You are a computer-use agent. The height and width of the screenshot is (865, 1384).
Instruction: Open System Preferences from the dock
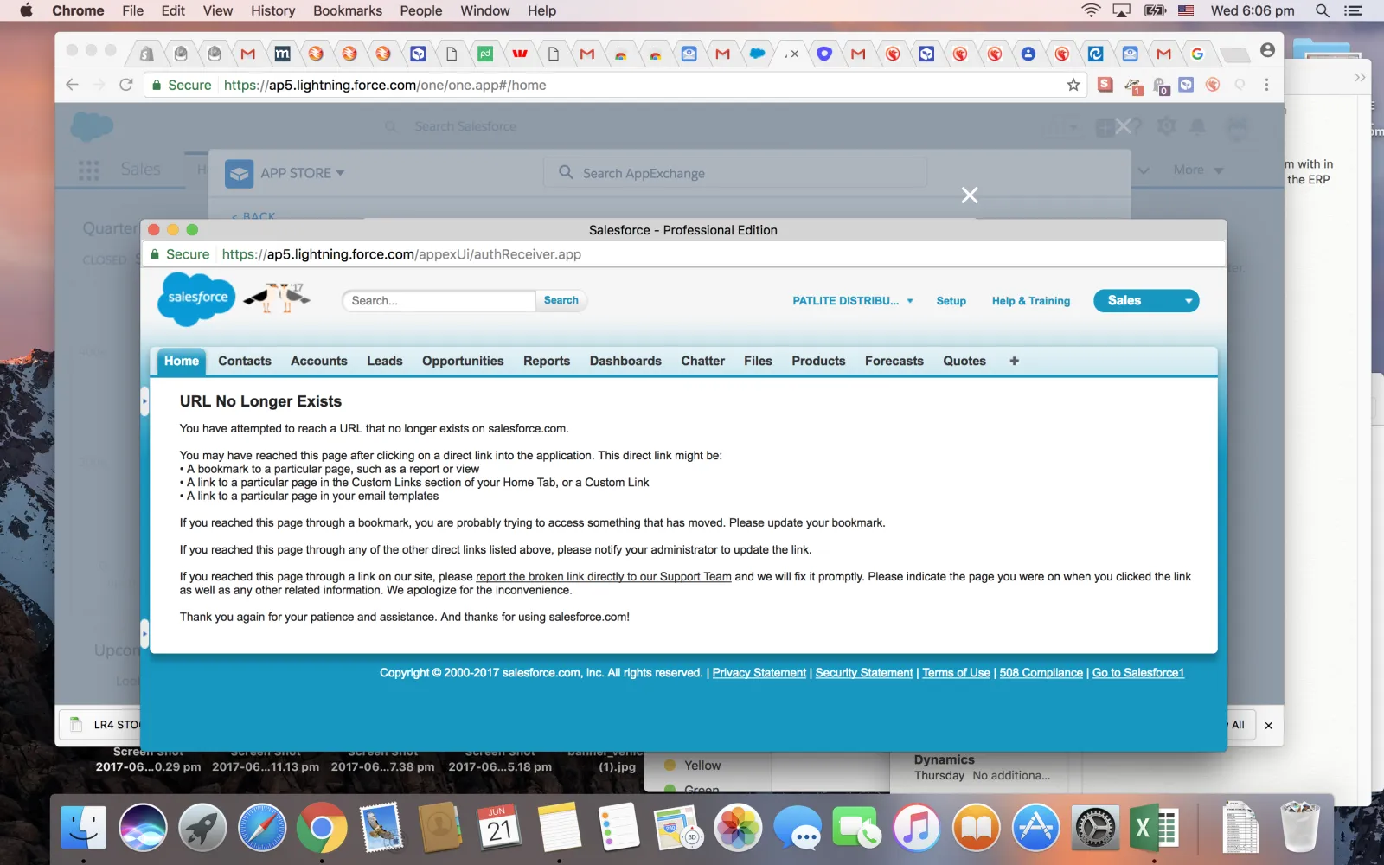pos(1094,828)
